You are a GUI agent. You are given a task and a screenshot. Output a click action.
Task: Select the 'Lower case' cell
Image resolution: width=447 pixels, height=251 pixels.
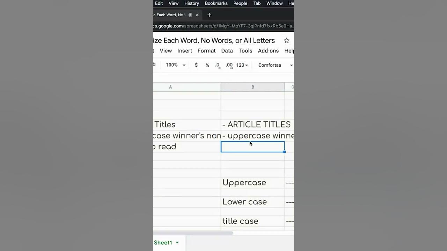(x=253, y=202)
